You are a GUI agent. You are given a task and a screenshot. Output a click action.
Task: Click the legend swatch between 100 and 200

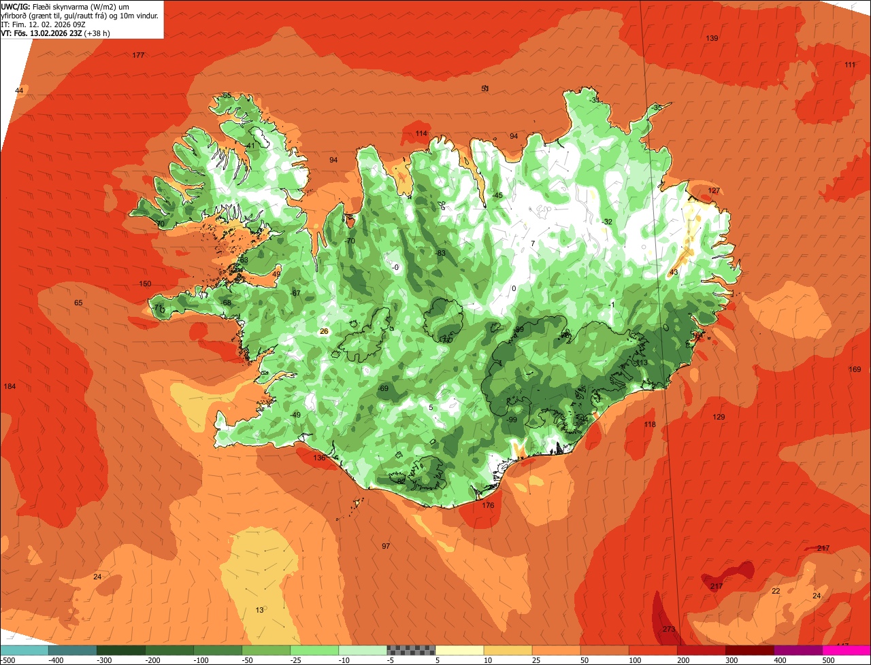tap(653, 650)
